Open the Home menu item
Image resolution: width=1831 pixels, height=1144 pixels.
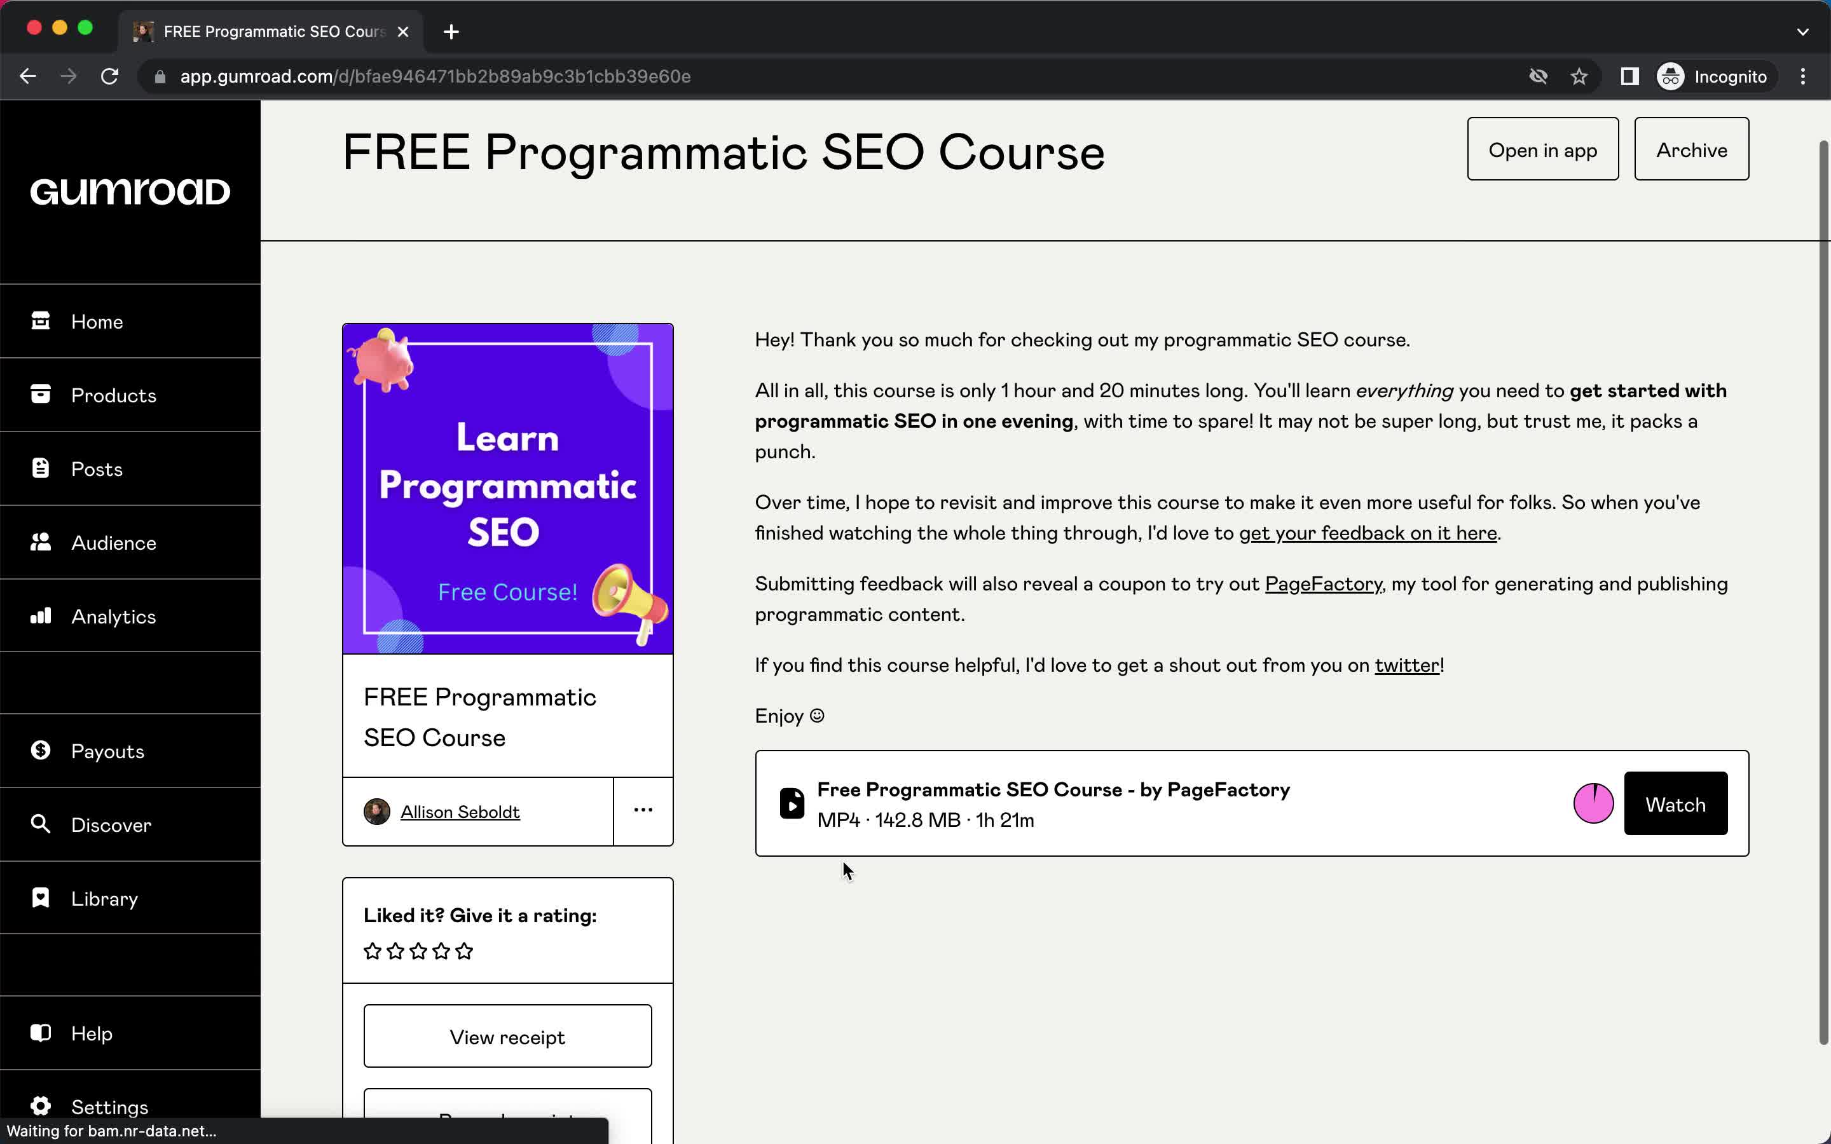click(x=130, y=322)
